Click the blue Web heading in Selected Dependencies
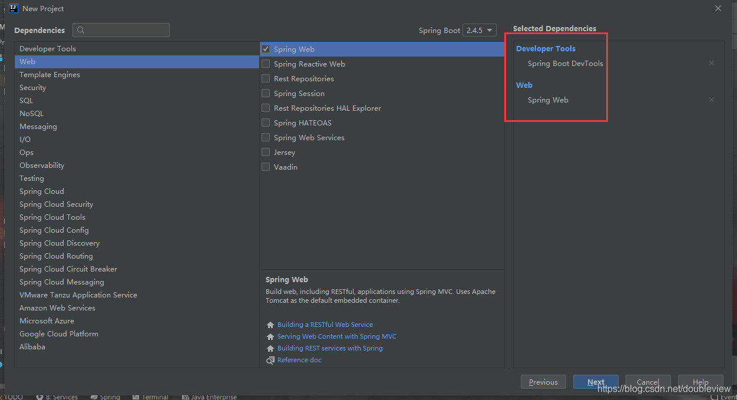The height and width of the screenshot is (400, 737). coord(524,85)
